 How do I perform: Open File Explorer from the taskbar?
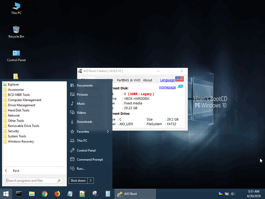tap(32, 194)
